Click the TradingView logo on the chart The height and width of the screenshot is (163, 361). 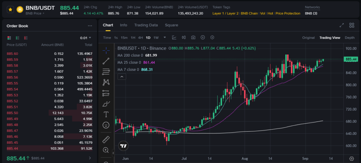point(123,146)
